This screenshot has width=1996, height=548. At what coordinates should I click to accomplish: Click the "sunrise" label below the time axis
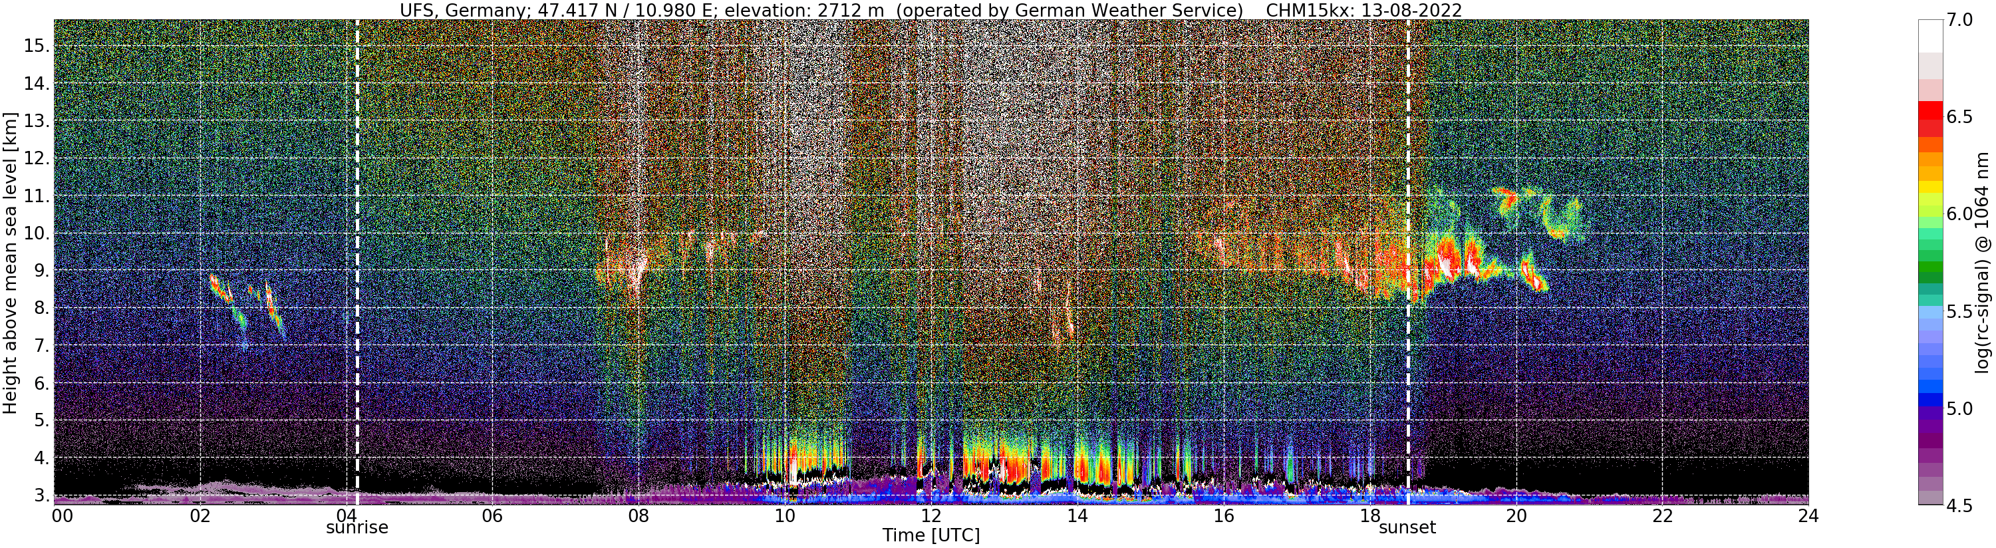coord(356,528)
